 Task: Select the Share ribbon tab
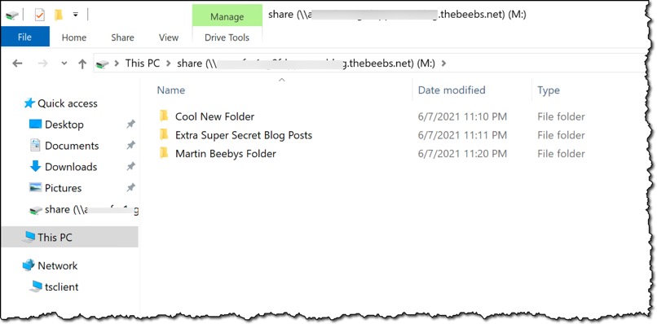pos(122,37)
